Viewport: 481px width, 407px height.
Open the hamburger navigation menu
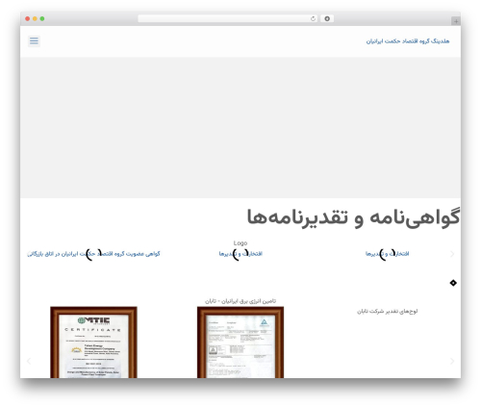(x=34, y=41)
